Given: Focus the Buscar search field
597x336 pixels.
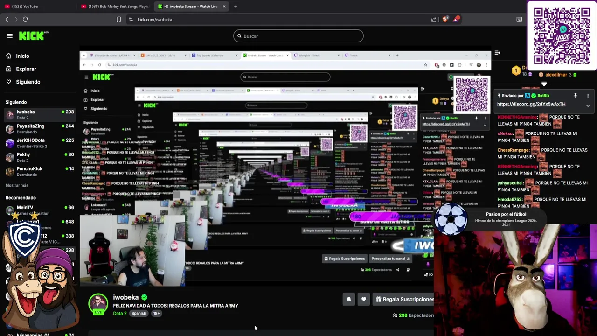Looking at the screenshot, I should 298,36.
